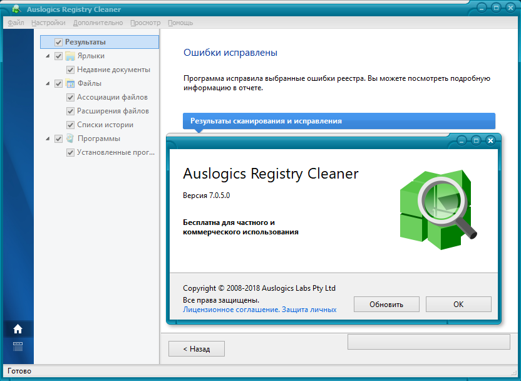Select the Ярлыки folder icon
This screenshot has height=381, width=521.
pos(70,56)
